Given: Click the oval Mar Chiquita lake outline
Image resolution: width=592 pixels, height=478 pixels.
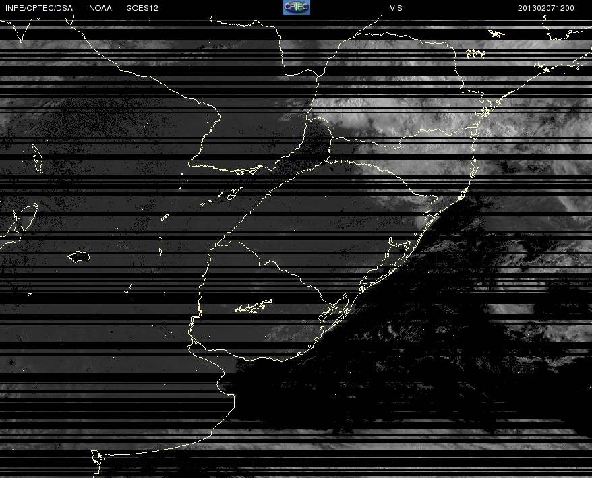Looking at the screenshot, I should 78,257.
